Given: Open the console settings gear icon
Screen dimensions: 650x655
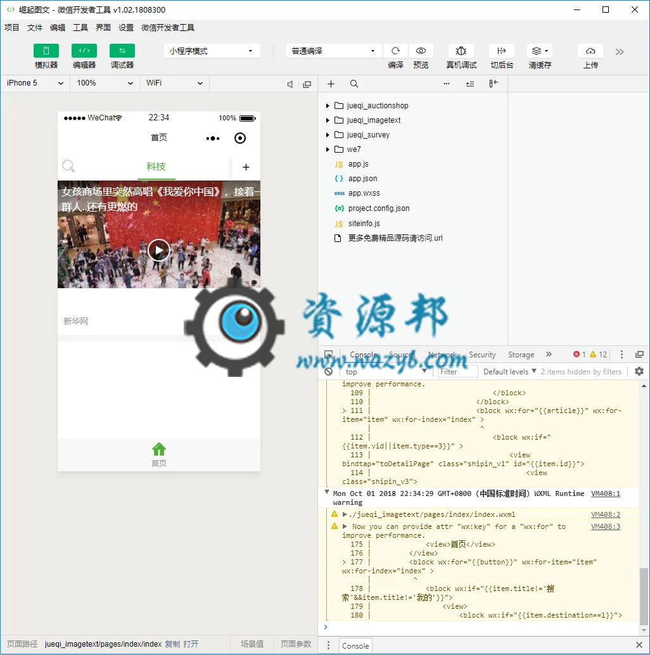Looking at the screenshot, I should pos(639,371).
